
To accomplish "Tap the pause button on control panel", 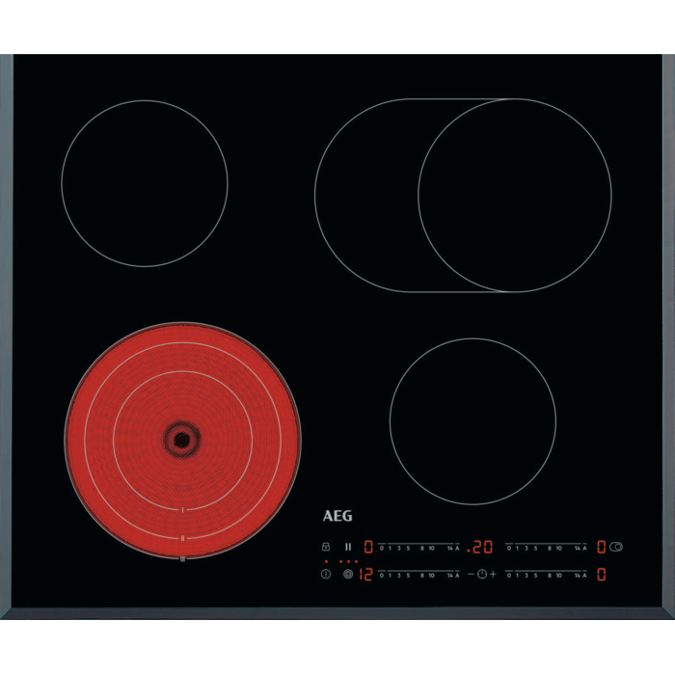I will pos(348,547).
